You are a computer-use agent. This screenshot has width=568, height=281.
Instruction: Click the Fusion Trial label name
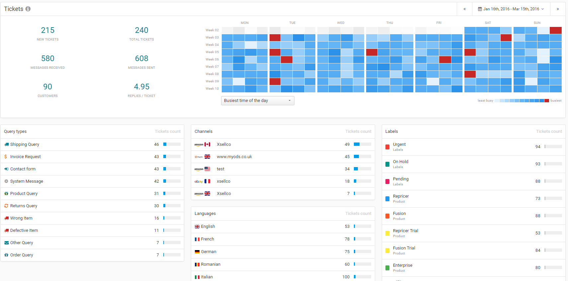404,248
